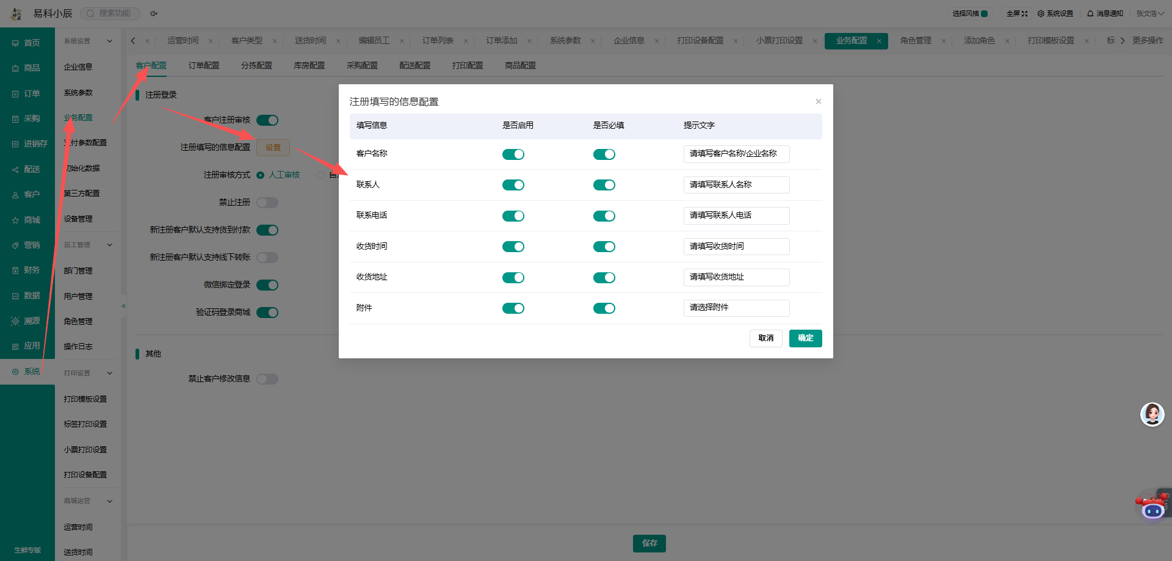1172x561 pixels.
Task: Toggle 是否启用 switch for 联系电话
Action: (513, 216)
